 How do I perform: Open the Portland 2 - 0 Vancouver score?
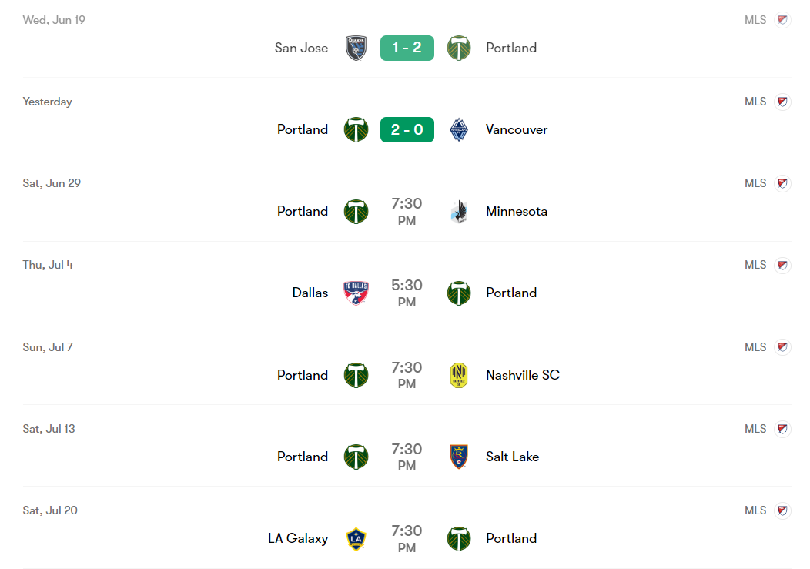point(407,129)
